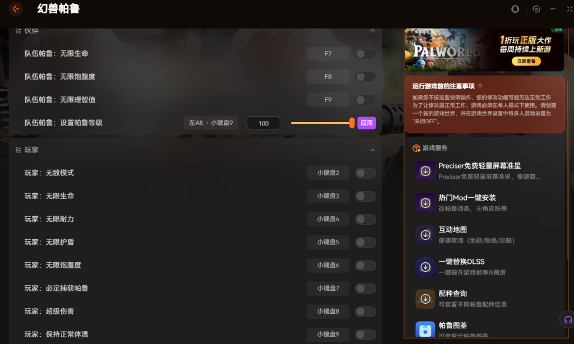Viewport: 574px width, 344px height.
Task: Collapse the 玩家 section chevron
Action: coord(373,150)
